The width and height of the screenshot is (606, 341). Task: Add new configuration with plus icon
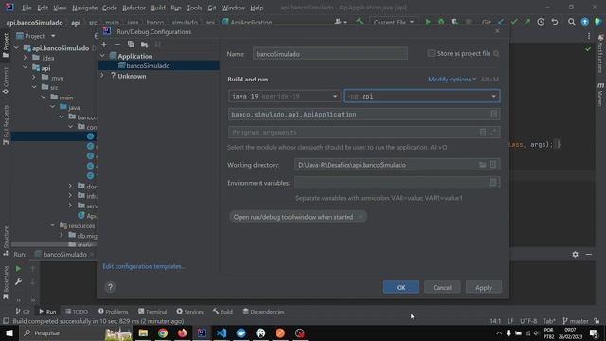(104, 45)
